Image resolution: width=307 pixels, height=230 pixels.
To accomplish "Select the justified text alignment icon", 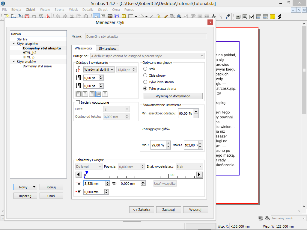I will [x=98, y=94].
